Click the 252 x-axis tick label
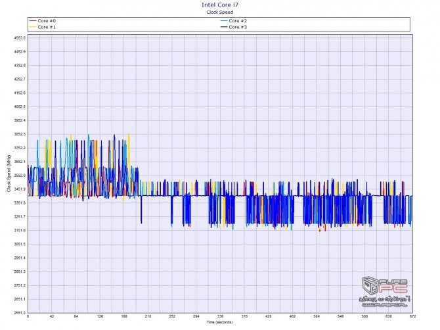Viewport: 440px width, 330px height. [172, 316]
